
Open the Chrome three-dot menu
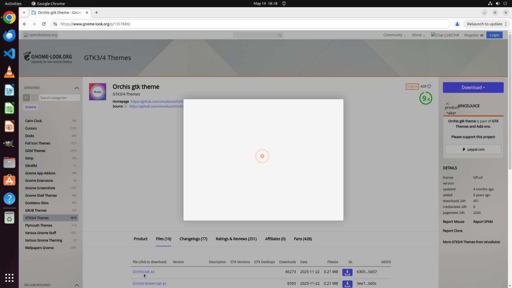pos(506,24)
